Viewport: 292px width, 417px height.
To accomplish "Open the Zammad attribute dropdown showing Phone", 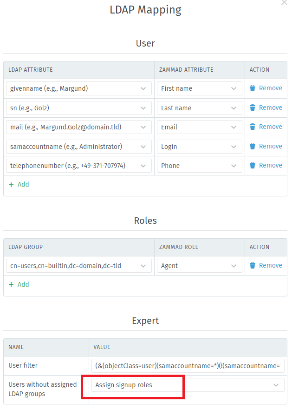I will click(199, 165).
